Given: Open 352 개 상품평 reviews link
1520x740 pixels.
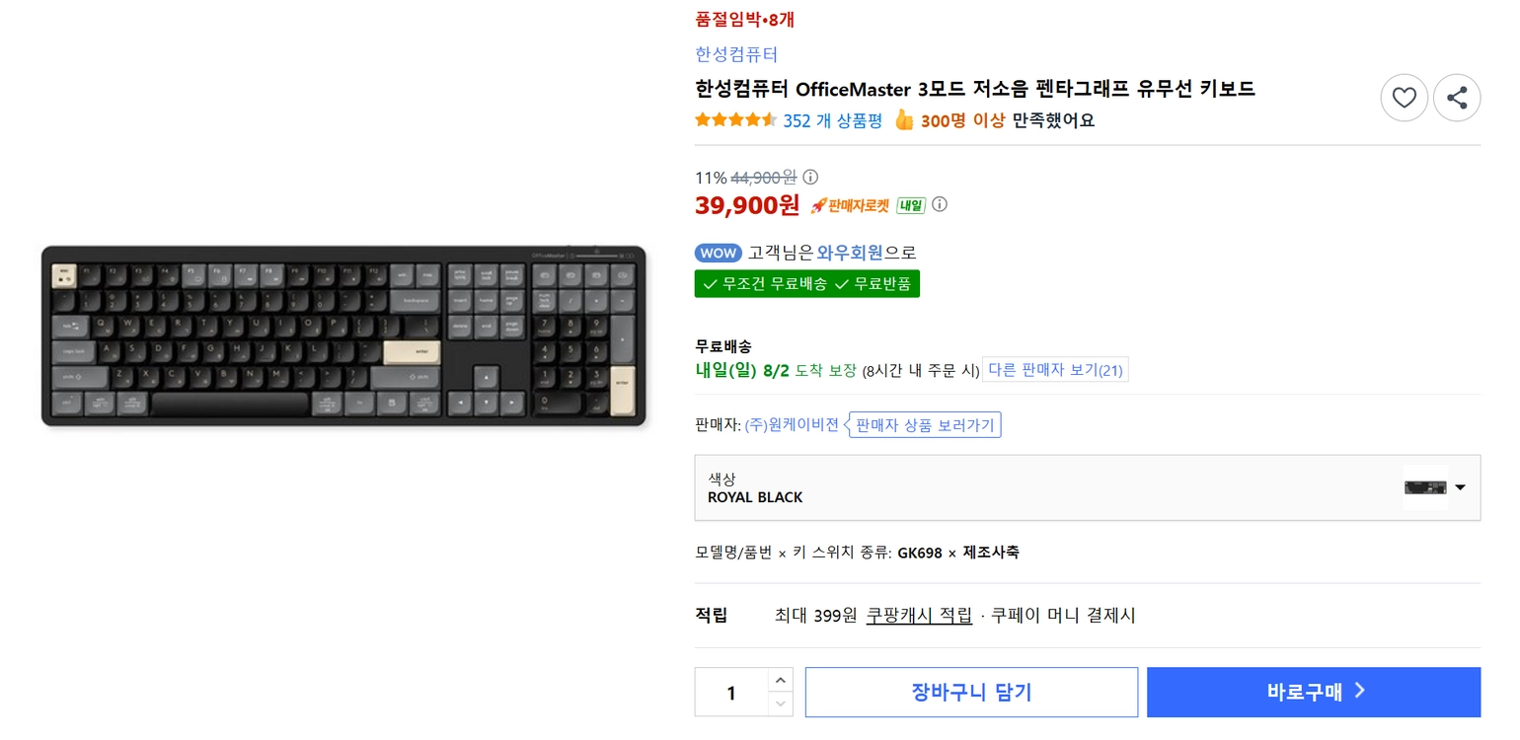Looking at the screenshot, I should click(x=832, y=120).
